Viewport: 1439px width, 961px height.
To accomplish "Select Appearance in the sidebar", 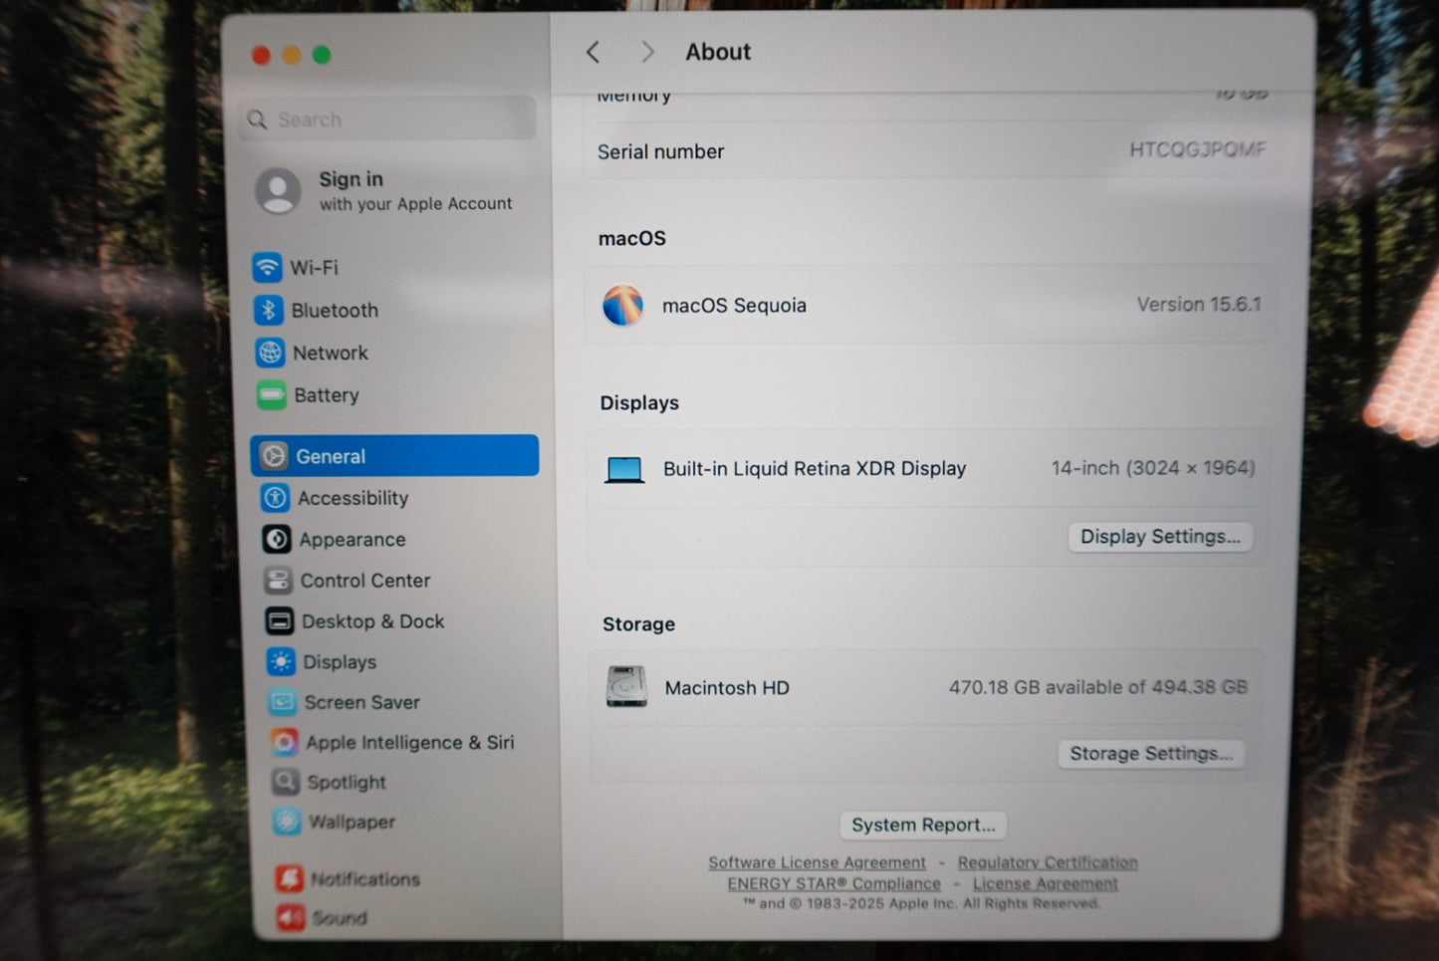I will [x=352, y=540].
